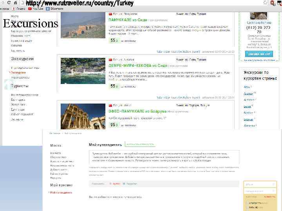Open the События item in the left sidebar

pyautogui.click(x=16, y=46)
